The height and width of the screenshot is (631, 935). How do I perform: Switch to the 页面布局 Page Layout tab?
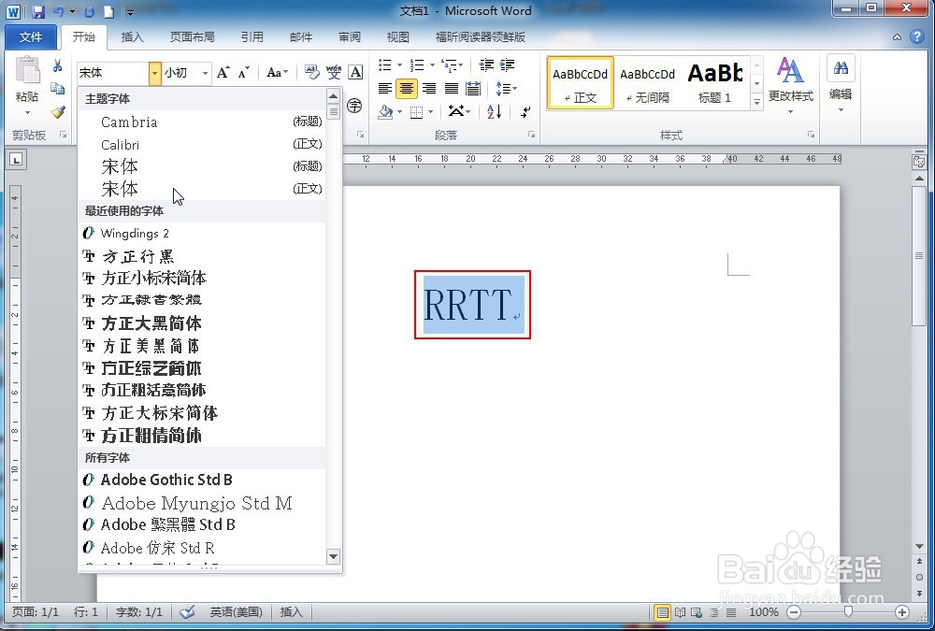(192, 37)
